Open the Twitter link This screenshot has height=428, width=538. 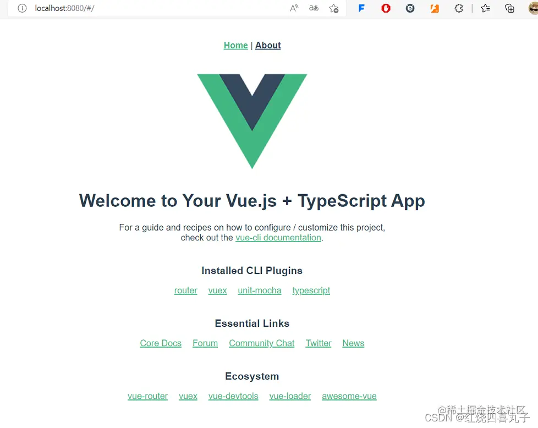click(319, 343)
